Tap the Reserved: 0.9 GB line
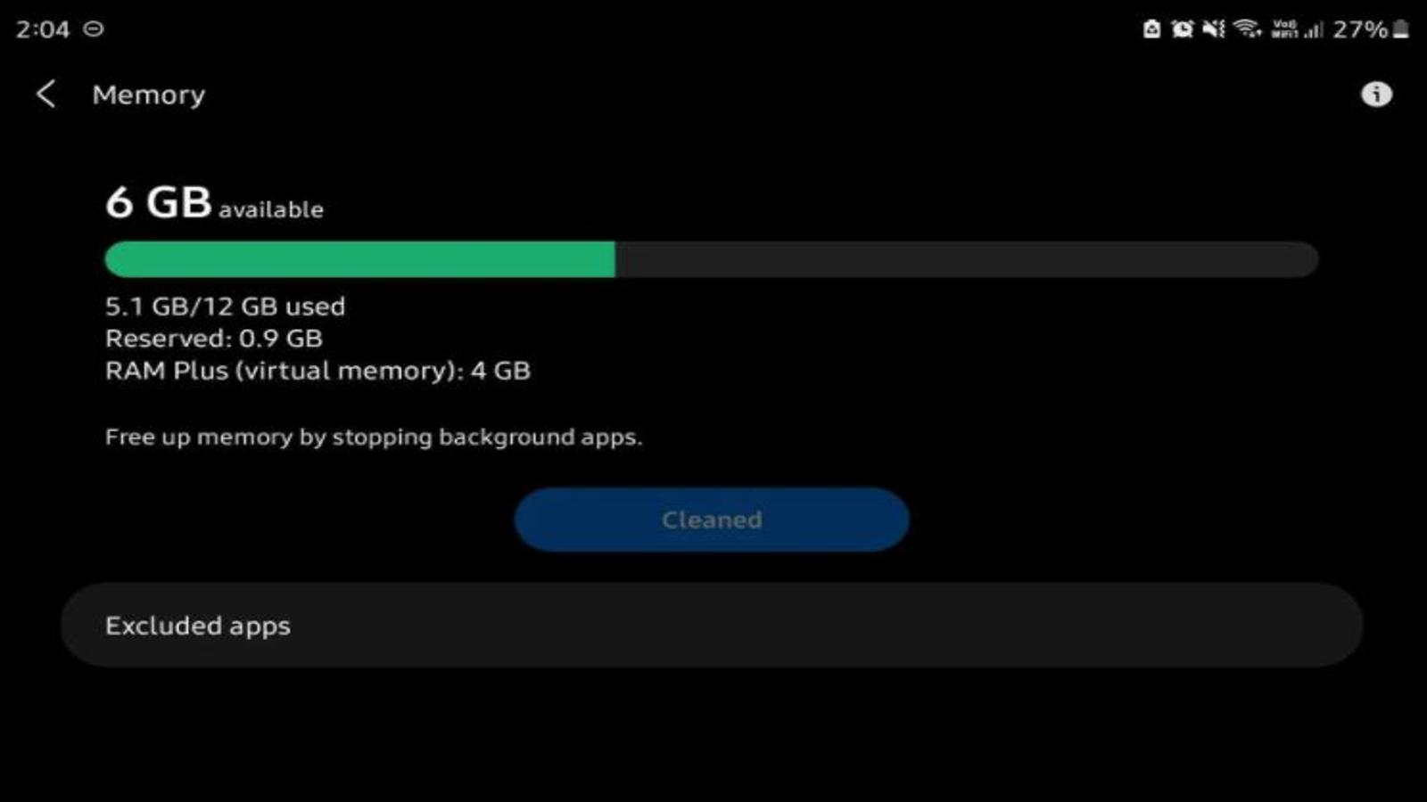Image resolution: width=1427 pixels, height=802 pixels. pyautogui.click(x=213, y=339)
